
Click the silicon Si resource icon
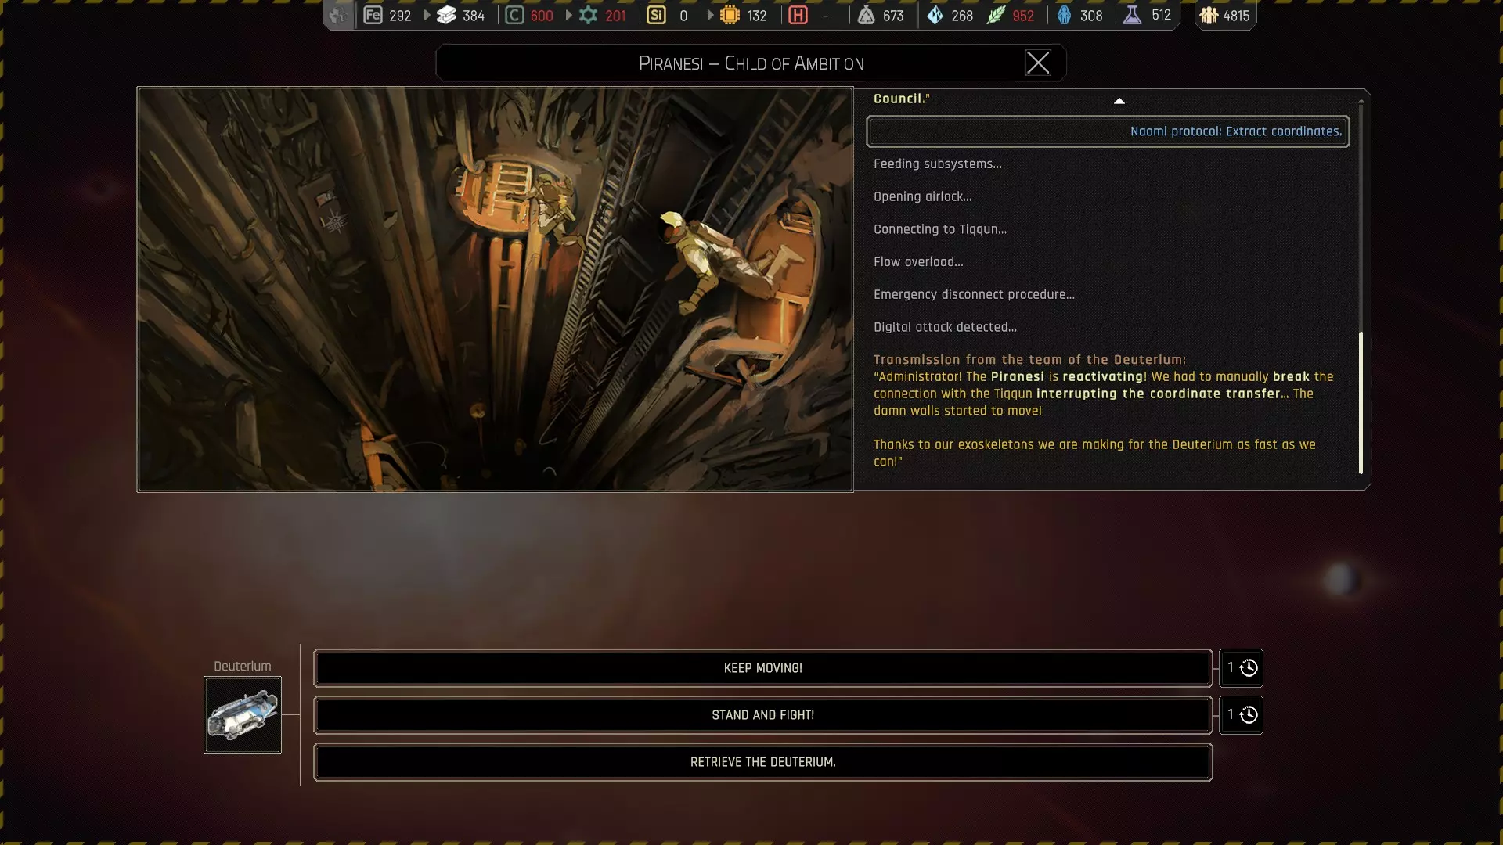coord(656,15)
